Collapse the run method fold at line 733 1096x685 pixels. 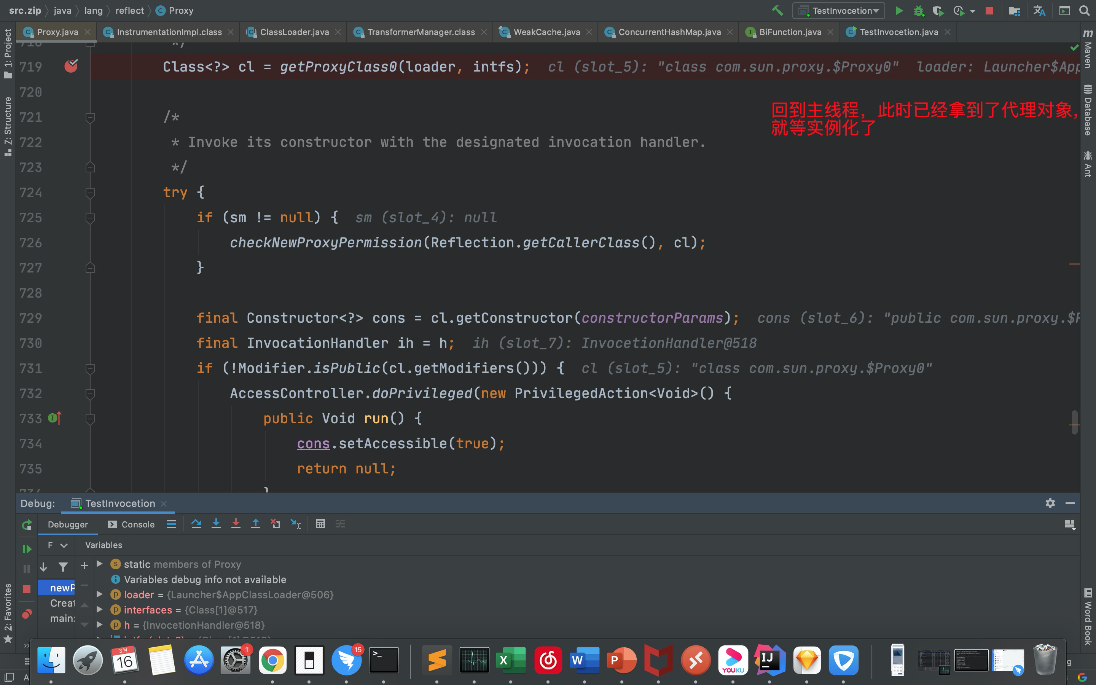click(x=90, y=419)
